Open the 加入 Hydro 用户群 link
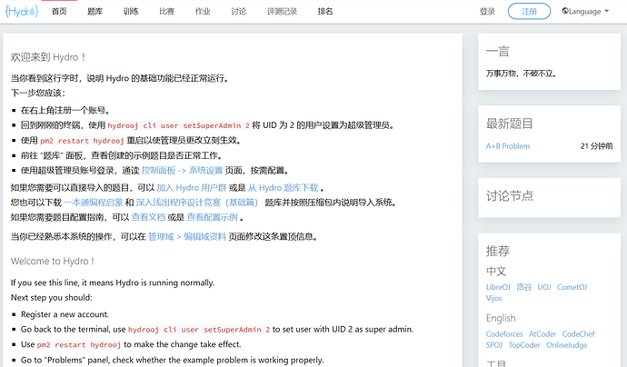Viewport: 627px width, 367px height. [192, 188]
